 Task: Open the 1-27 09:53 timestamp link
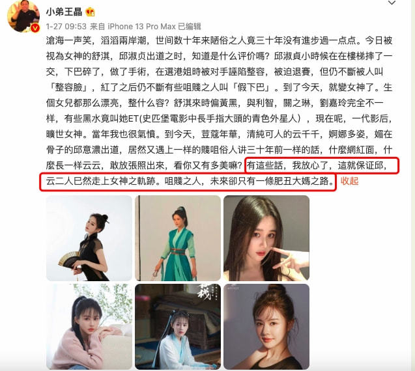pos(66,27)
